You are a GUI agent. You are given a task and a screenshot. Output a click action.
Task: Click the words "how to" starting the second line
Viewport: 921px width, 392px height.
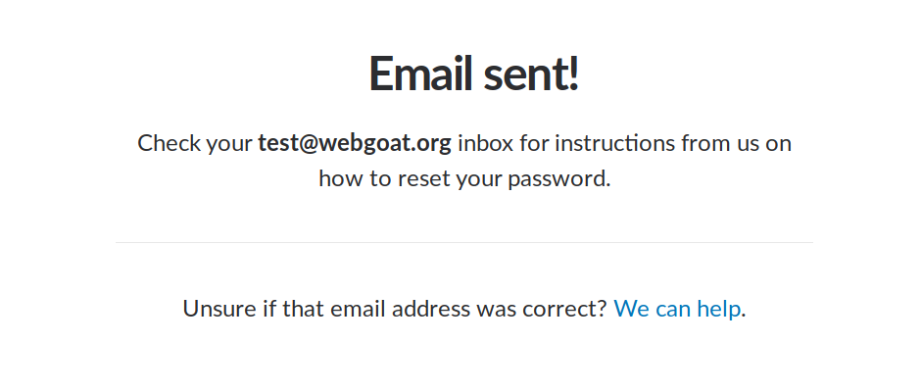pos(355,178)
